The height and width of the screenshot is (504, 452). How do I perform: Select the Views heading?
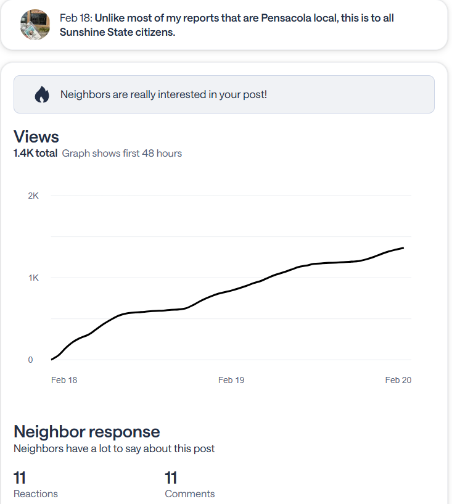36,137
